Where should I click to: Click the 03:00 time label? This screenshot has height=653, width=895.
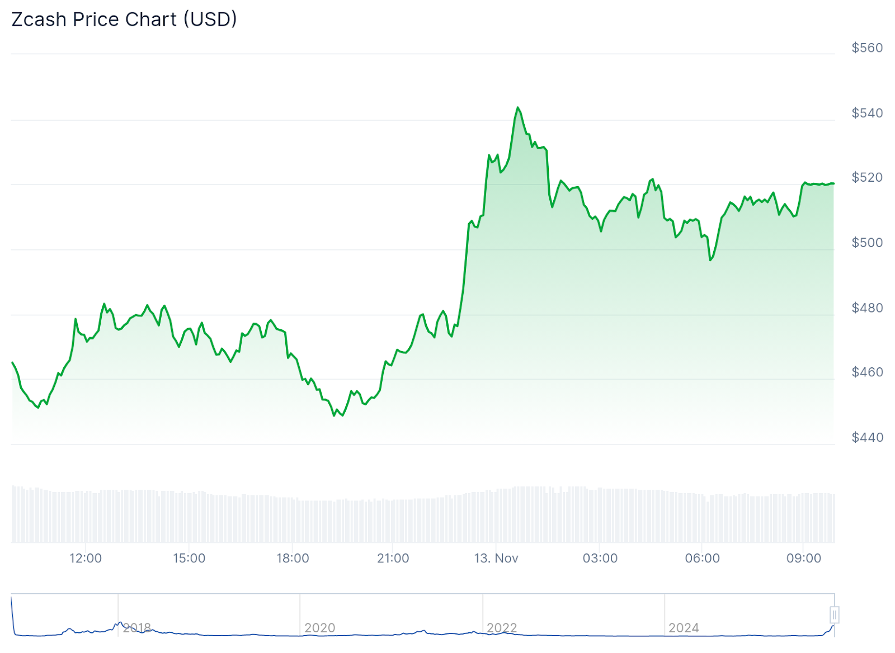pos(600,559)
